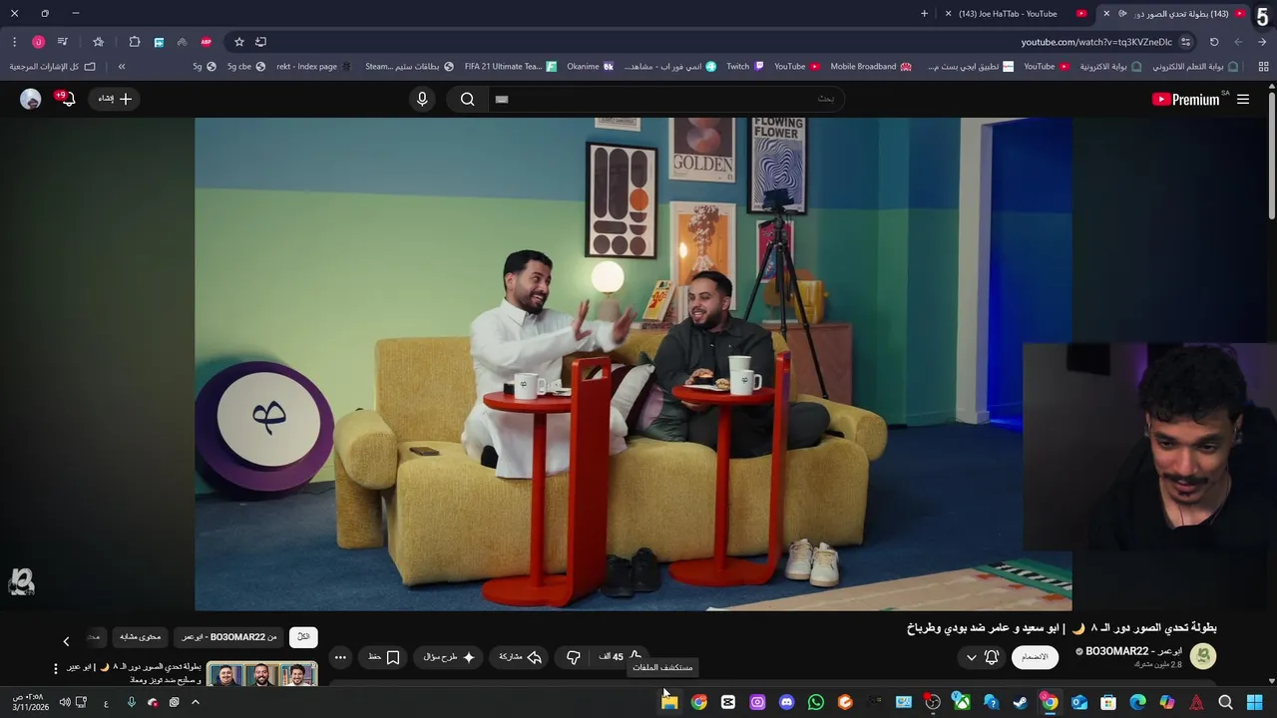The width and height of the screenshot is (1277, 718).
Task: Open the YouTube account avatar menu
Action: pos(31,99)
